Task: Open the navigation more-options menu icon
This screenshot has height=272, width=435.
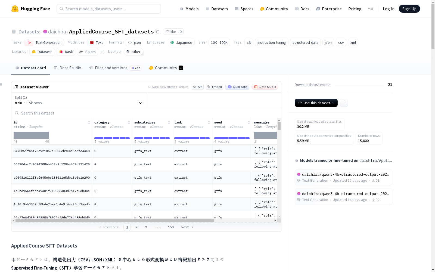Action: click(371, 9)
